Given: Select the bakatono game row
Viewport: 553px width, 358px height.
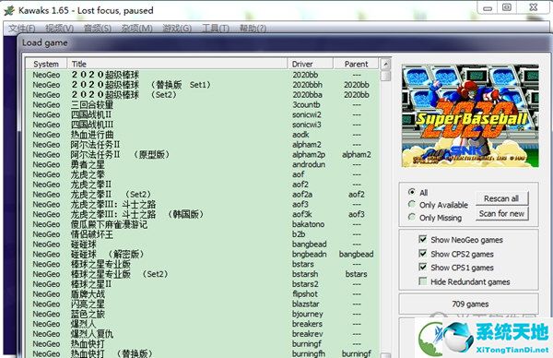Looking at the screenshot, I should [x=203, y=224].
